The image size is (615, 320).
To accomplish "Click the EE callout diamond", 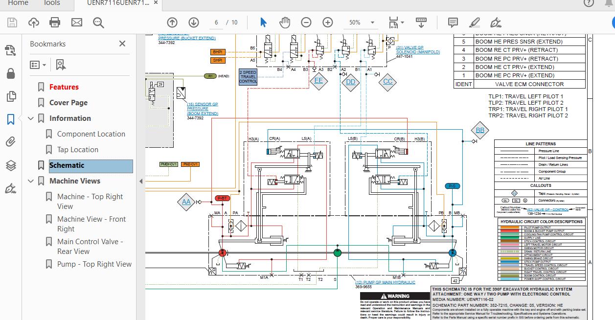I will (x=319, y=80).
